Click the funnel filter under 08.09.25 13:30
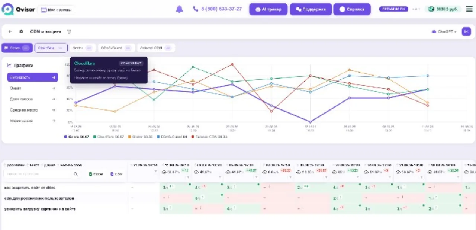Viewport: 476px width, 230px height. (220, 177)
